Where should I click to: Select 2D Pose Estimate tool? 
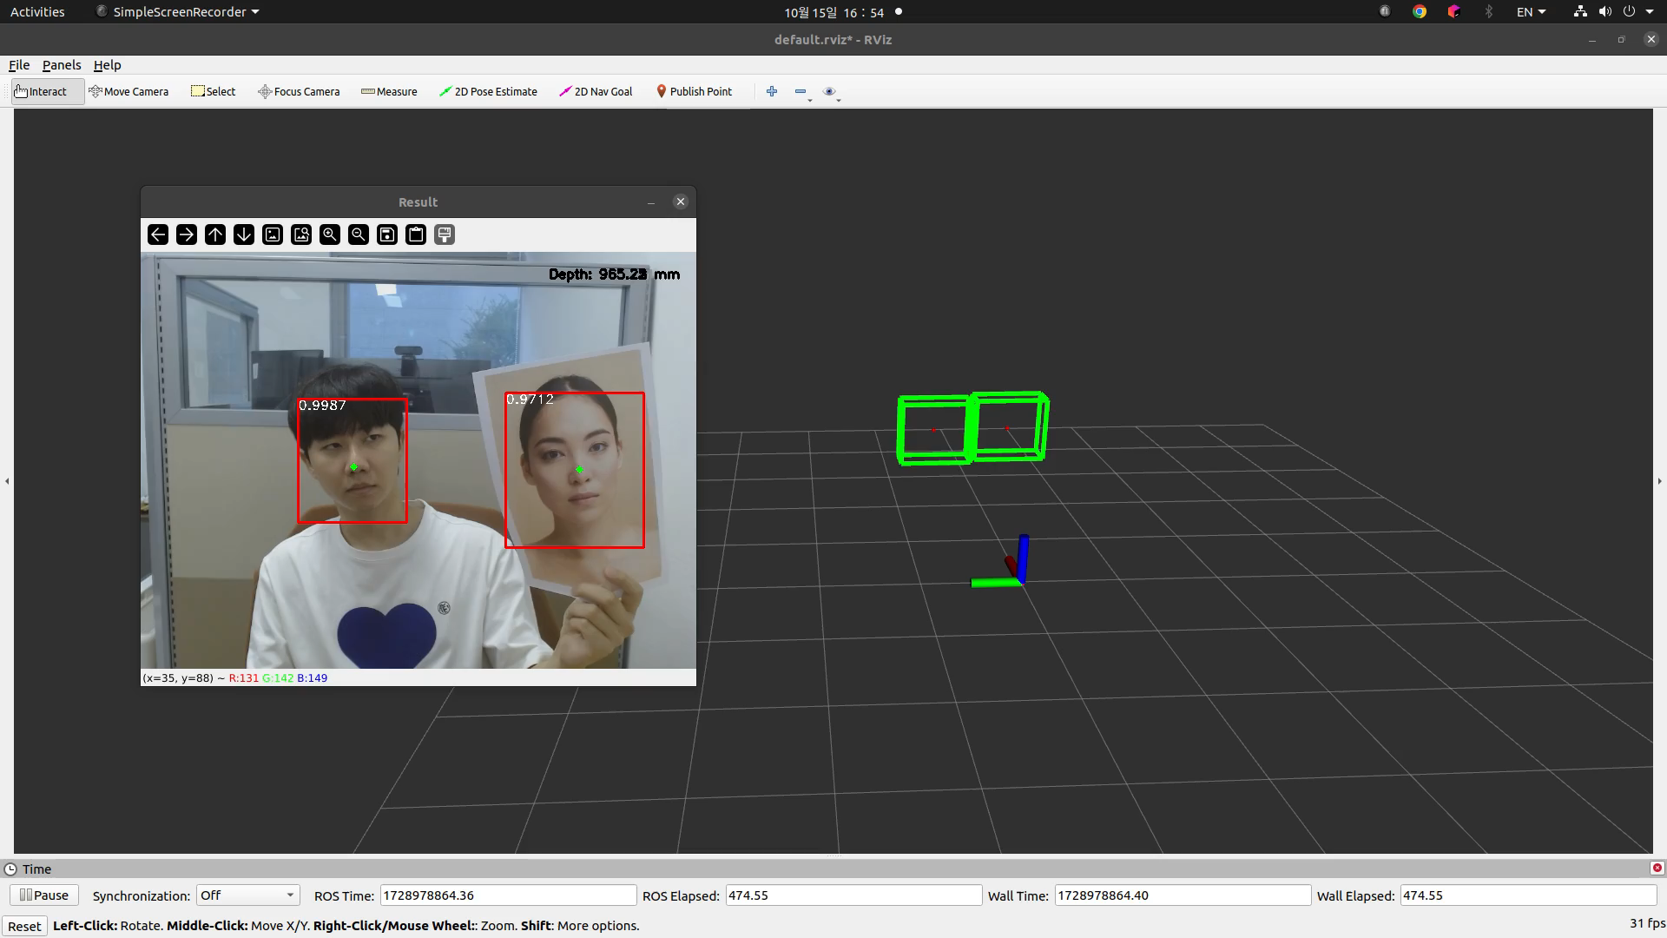[x=488, y=91]
